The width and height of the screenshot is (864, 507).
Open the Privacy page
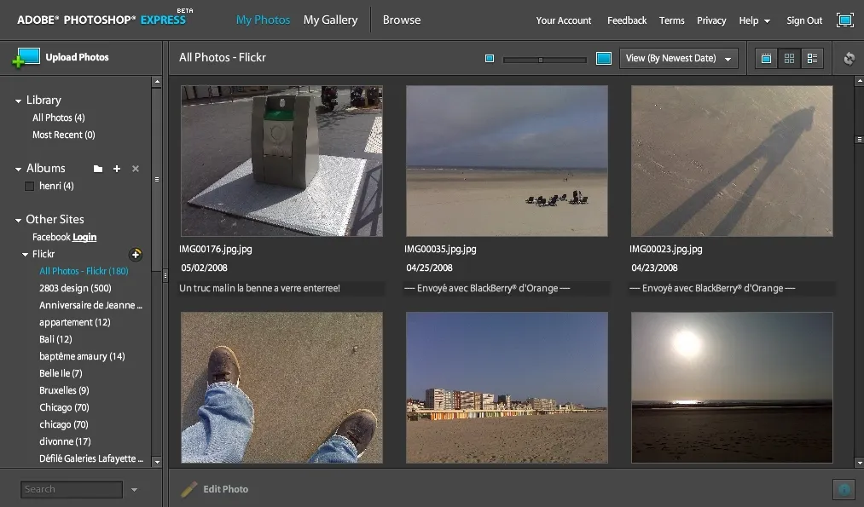coord(711,20)
